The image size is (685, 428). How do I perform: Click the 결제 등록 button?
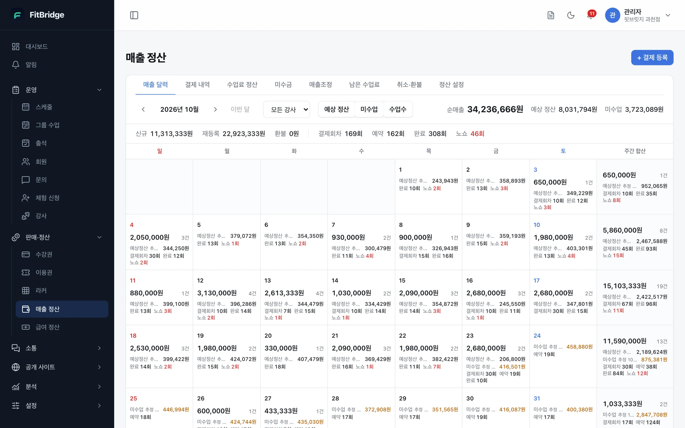(652, 58)
